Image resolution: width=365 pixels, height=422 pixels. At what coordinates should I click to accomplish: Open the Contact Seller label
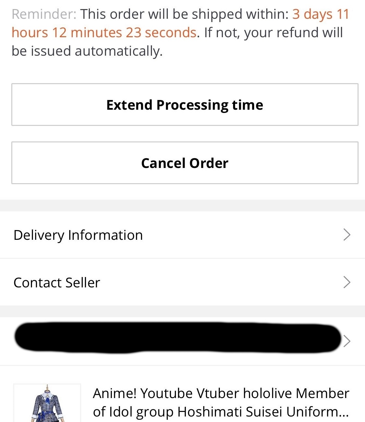tap(57, 283)
